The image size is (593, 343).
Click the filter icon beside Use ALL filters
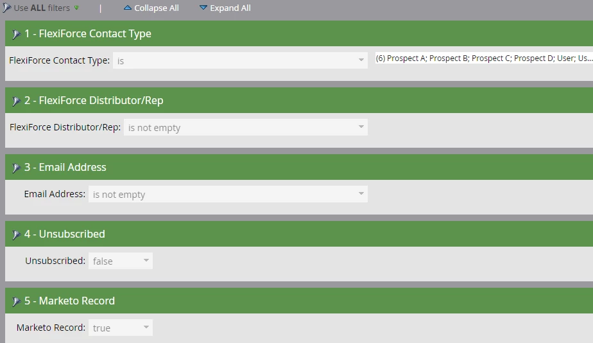click(6, 8)
